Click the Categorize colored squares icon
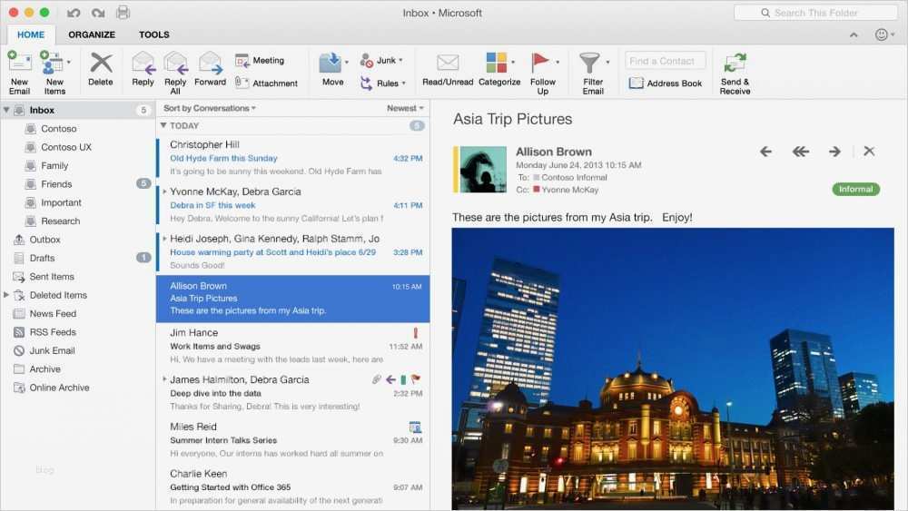The height and width of the screenshot is (511, 908). [496, 62]
